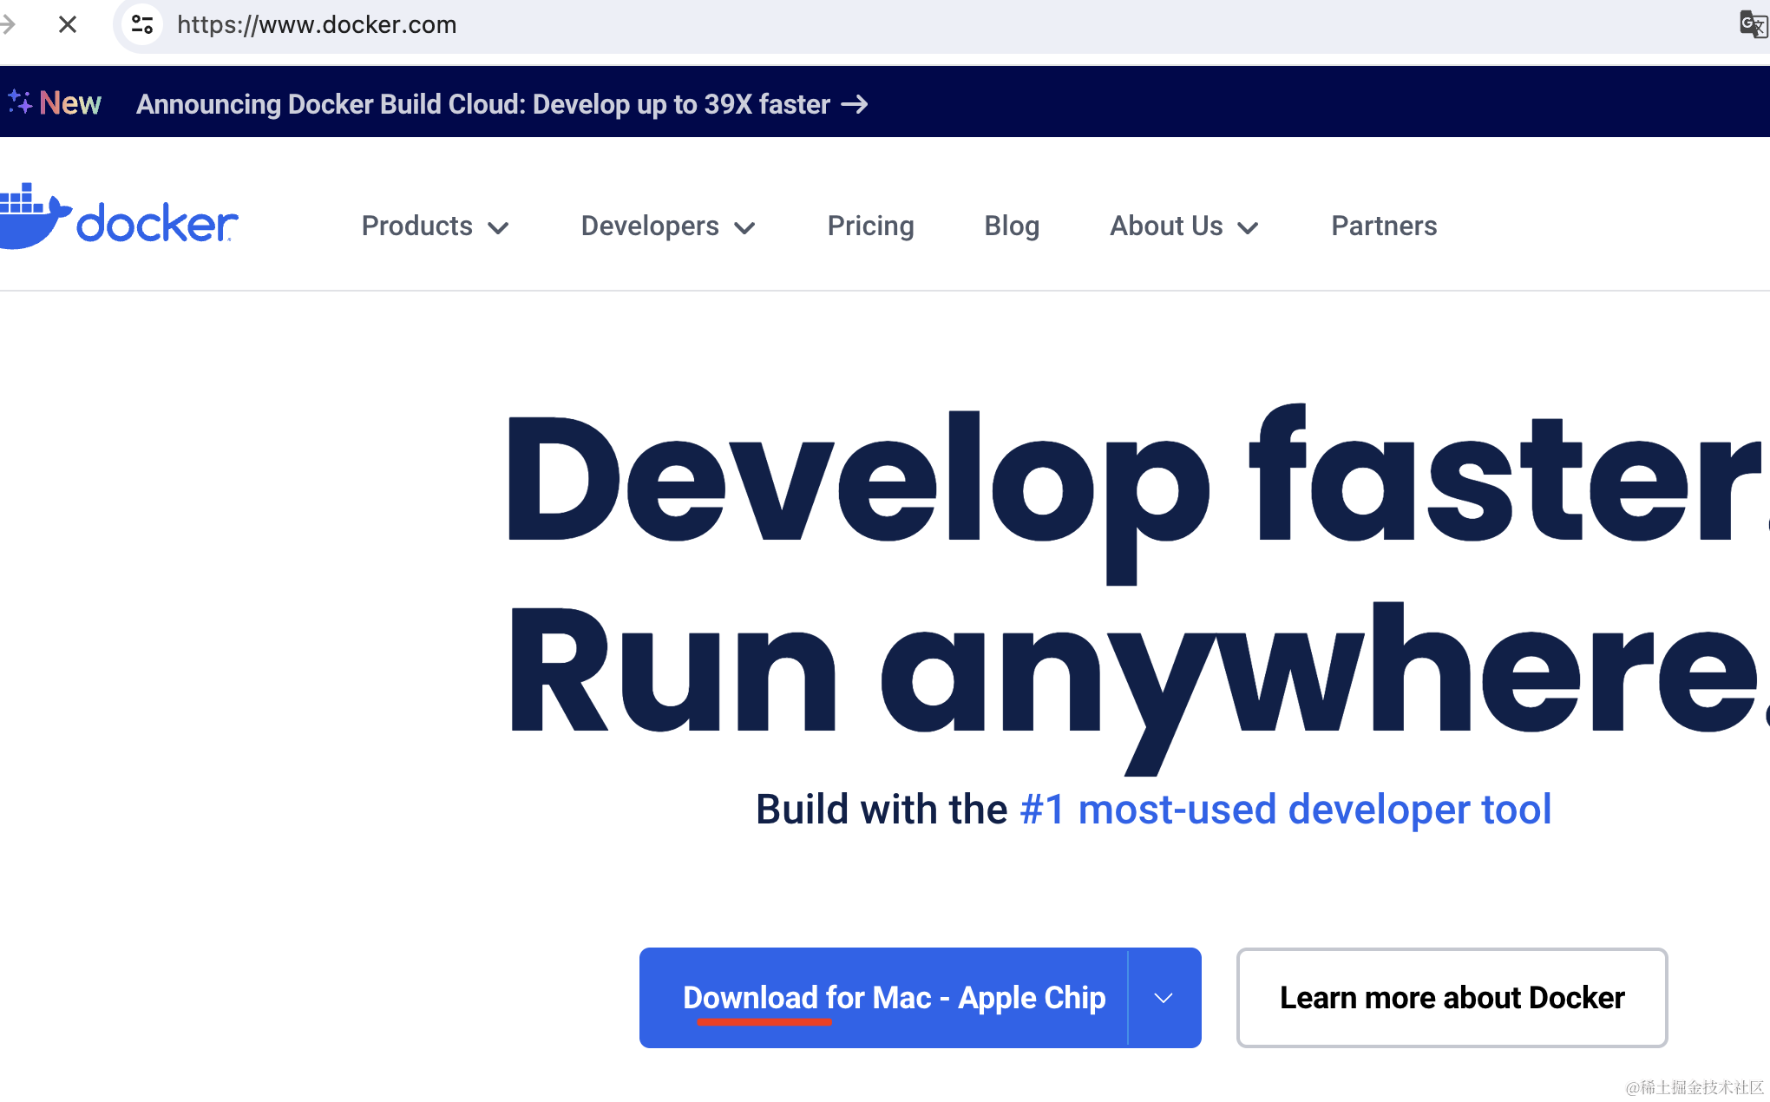Click Download for Mac - Apple Chip

[x=894, y=998]
